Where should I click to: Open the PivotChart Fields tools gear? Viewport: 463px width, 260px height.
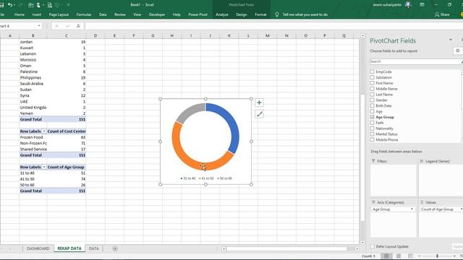pyautogui.click(x=458, y=51)
